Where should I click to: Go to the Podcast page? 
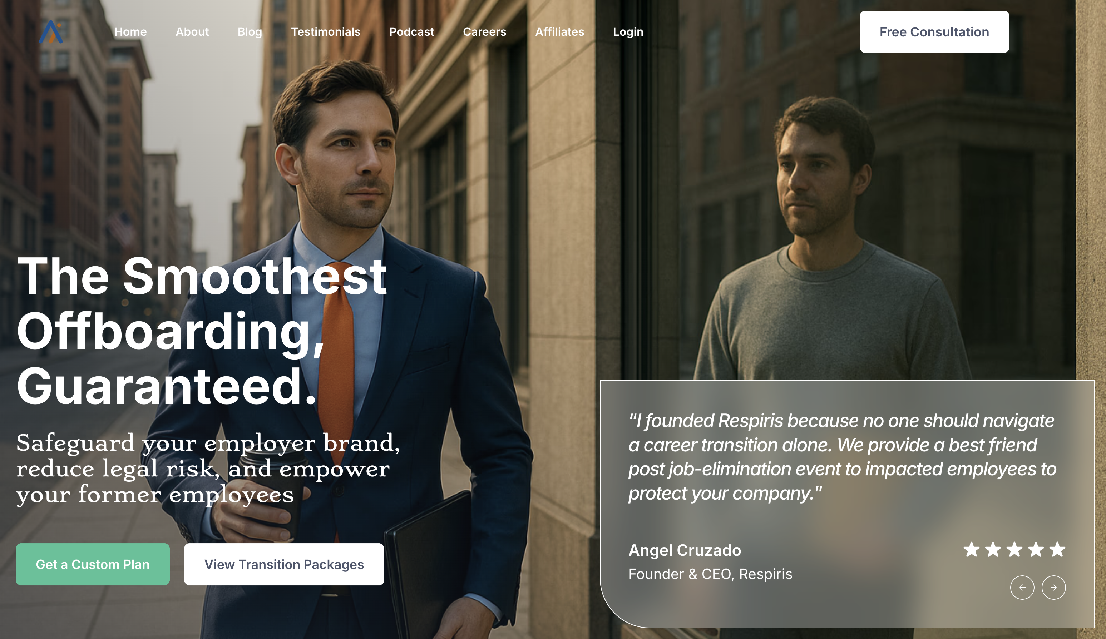(x=411, y=31)
